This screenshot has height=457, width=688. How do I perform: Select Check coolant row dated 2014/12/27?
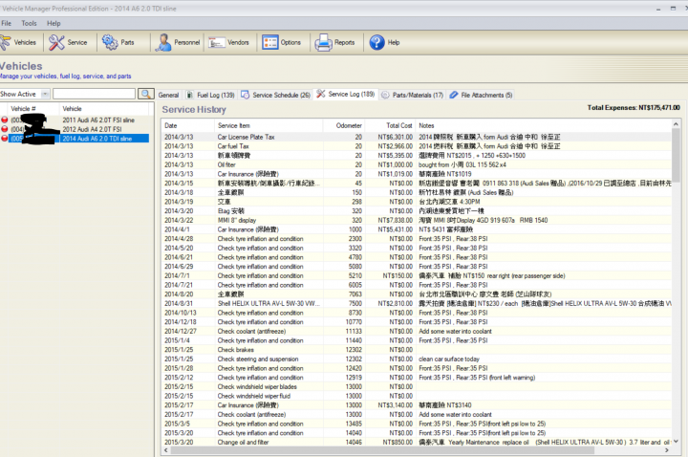(x=417, y=331)
